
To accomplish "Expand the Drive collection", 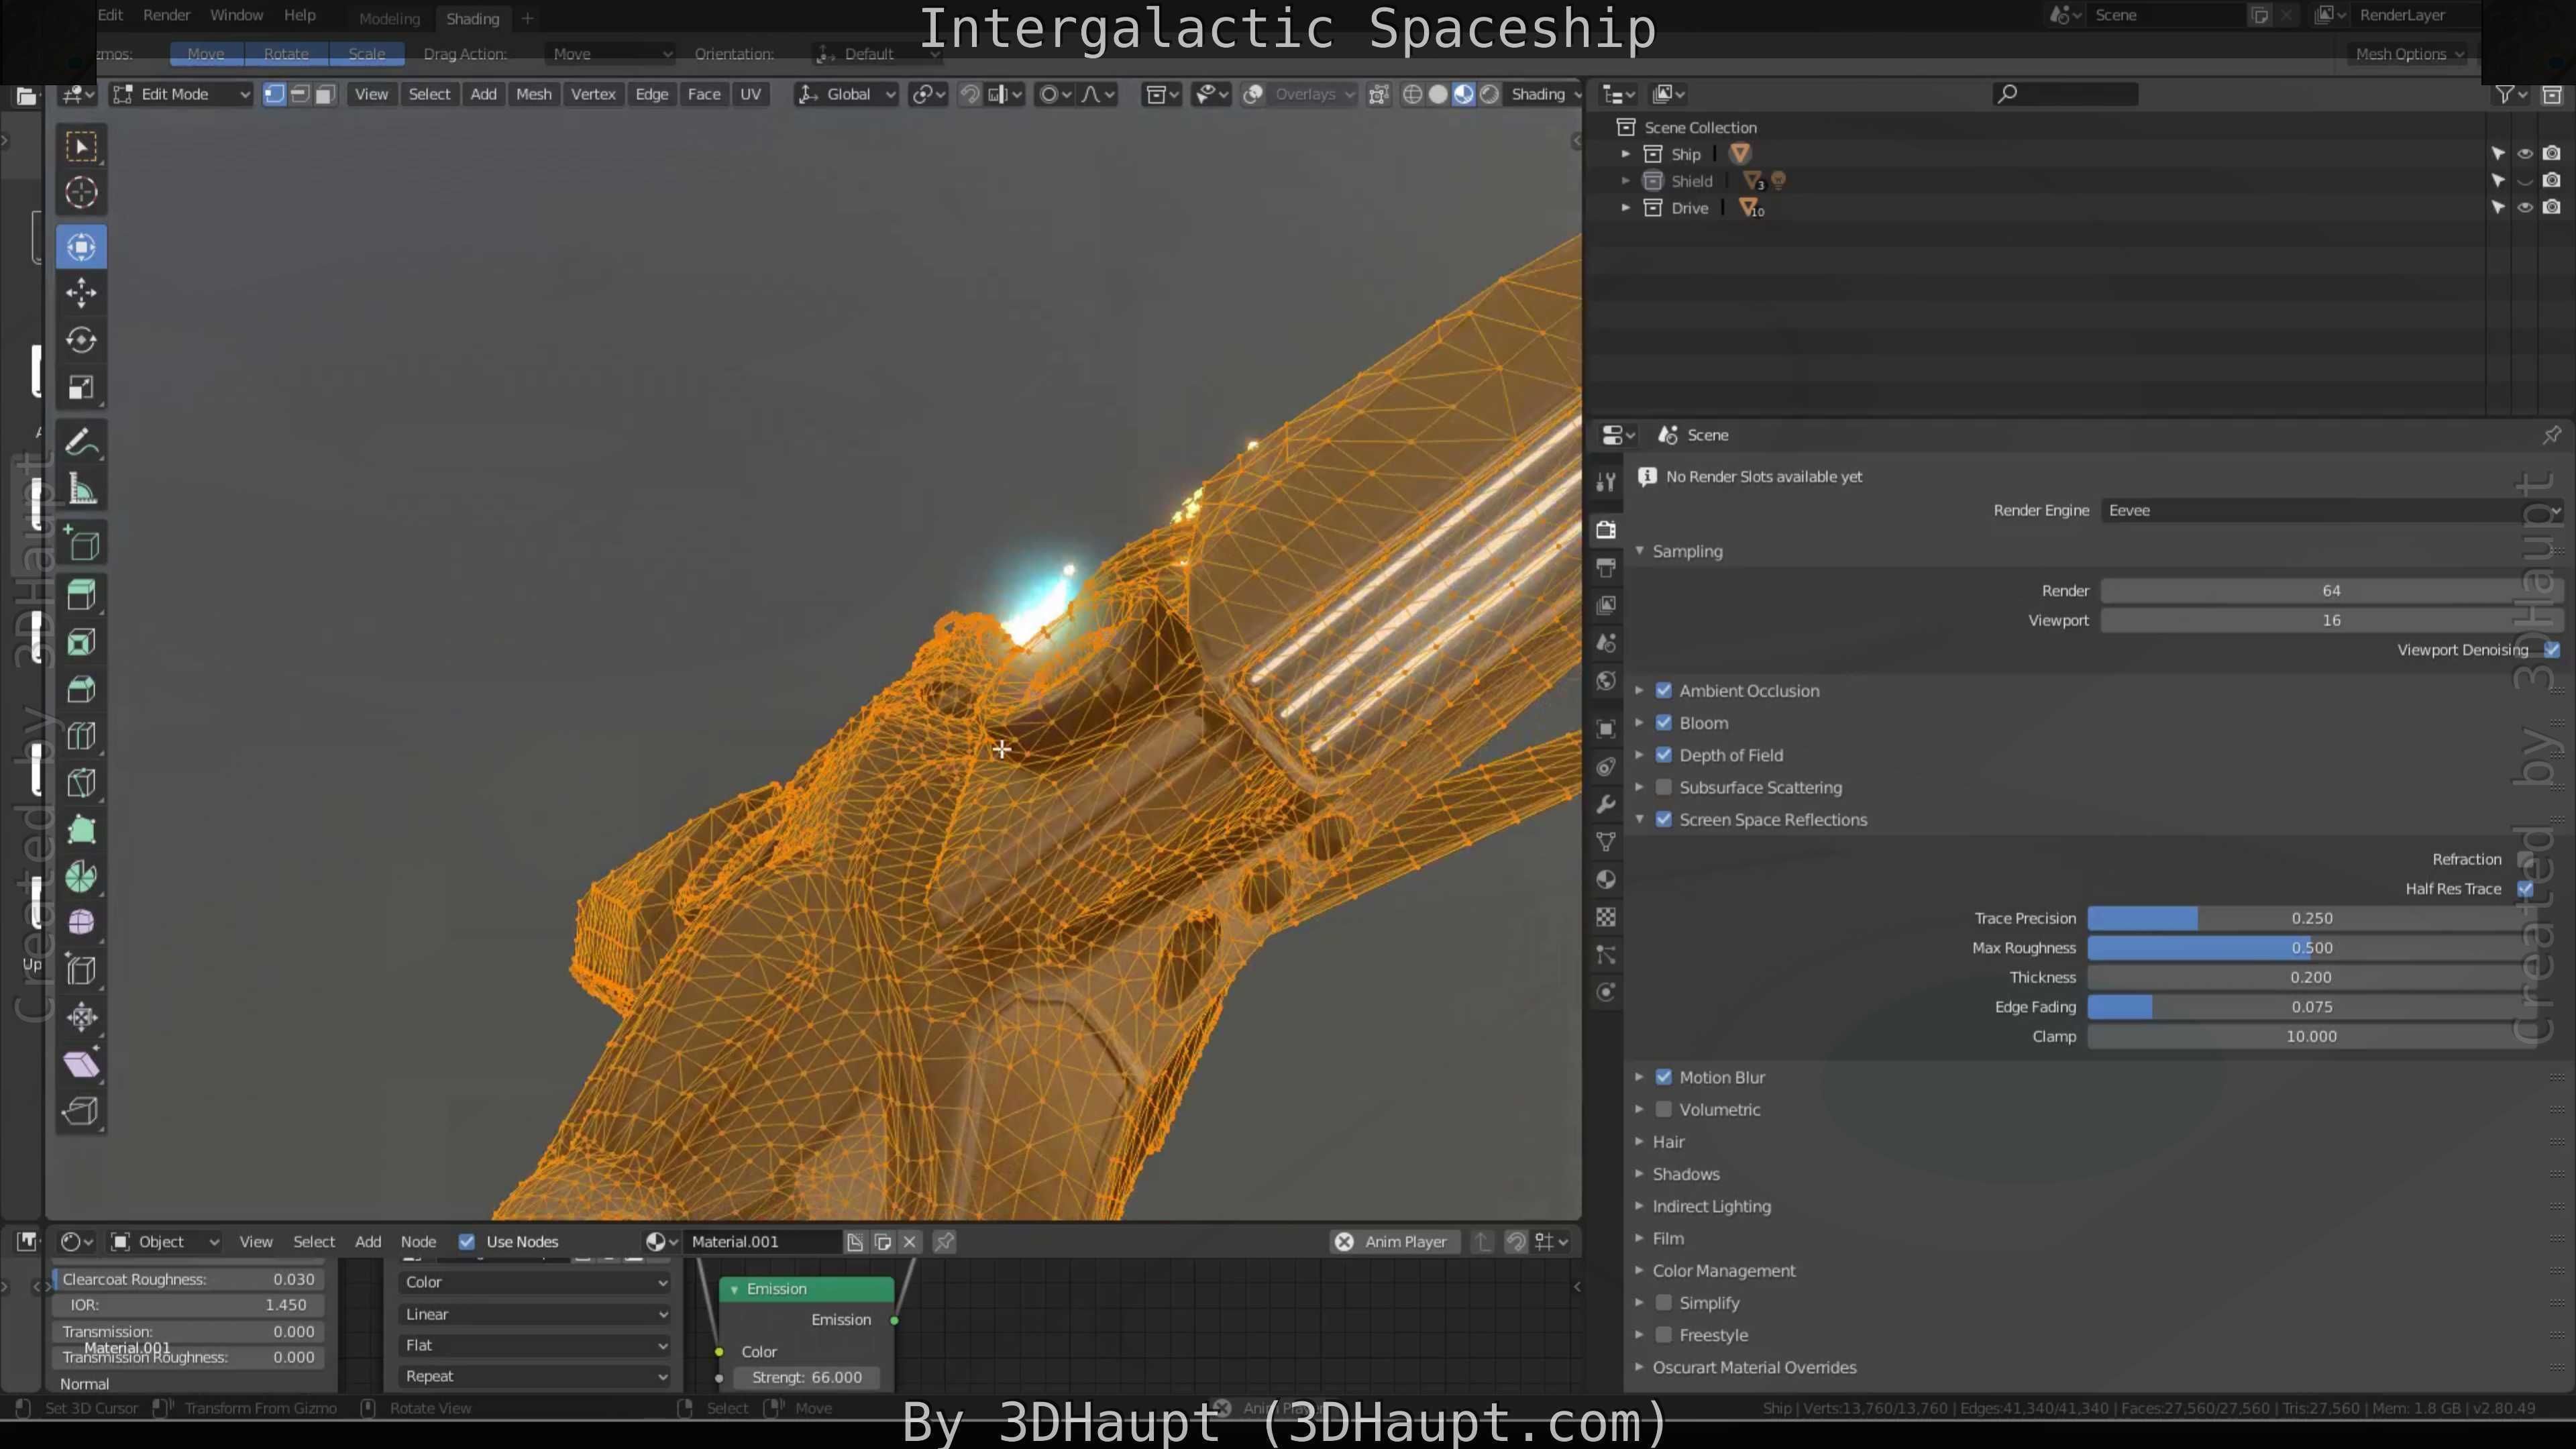I will point(1626,208).
